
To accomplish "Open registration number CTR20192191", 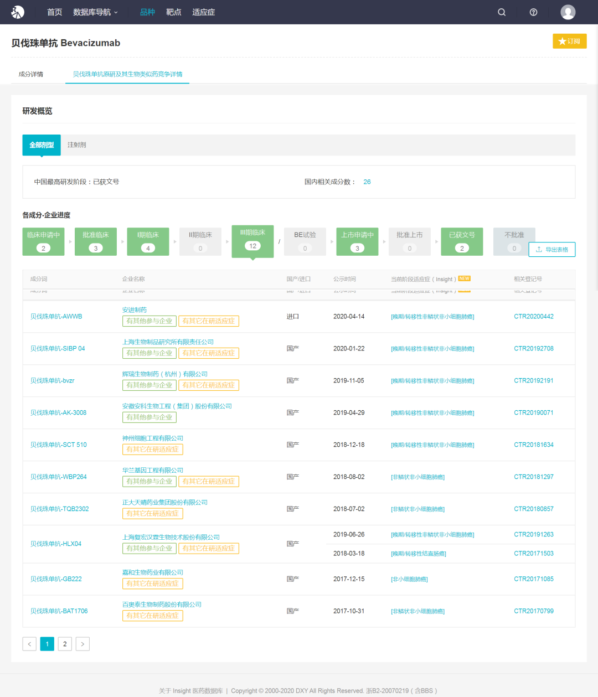I will [x=534, y=381].
